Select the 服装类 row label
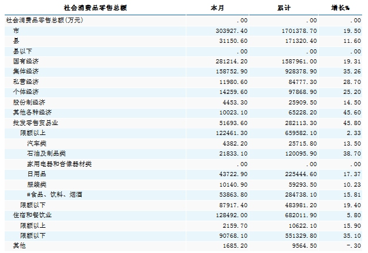 [36, 184]
